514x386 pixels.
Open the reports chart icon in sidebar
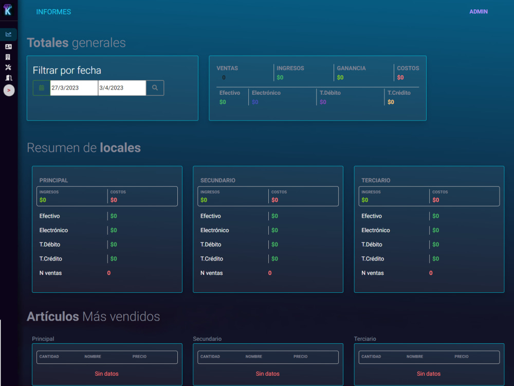point(9,34)
